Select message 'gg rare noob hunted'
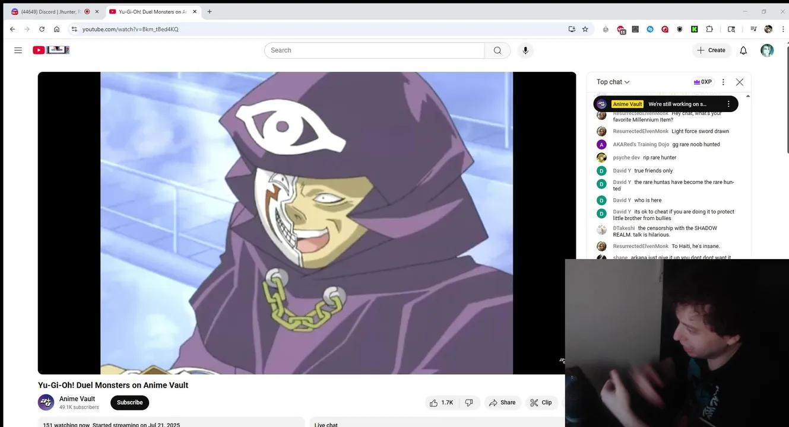The width and height of the screenshot is (789, 427). tap(696, 145)
